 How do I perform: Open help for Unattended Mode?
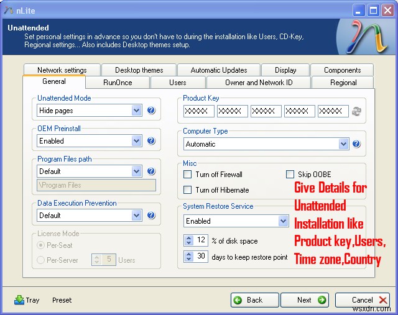click(x=151, y=111)
